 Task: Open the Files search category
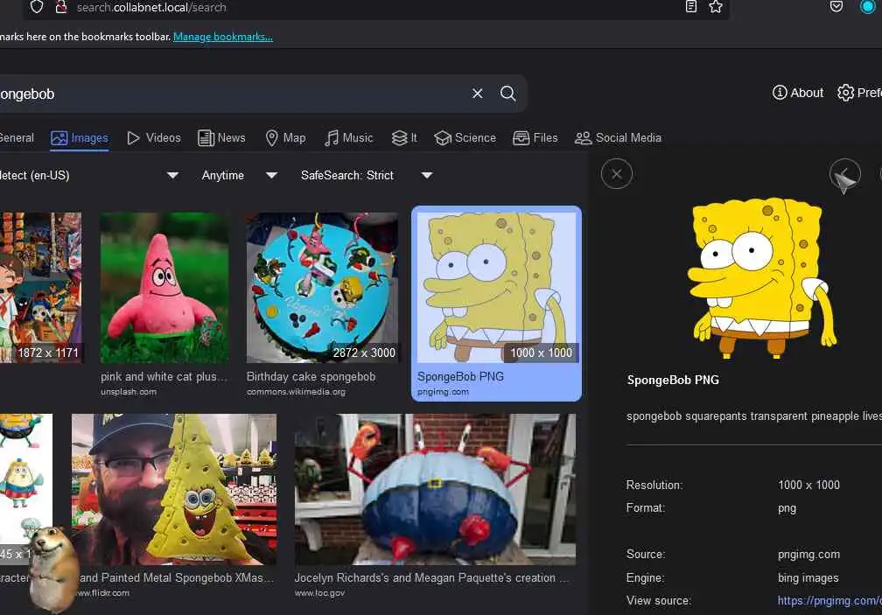535,137
